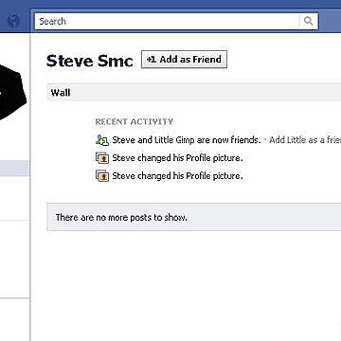This screenshot has height=341, width=341.
Task: Focus the Search text field
Action: point(167,21)
